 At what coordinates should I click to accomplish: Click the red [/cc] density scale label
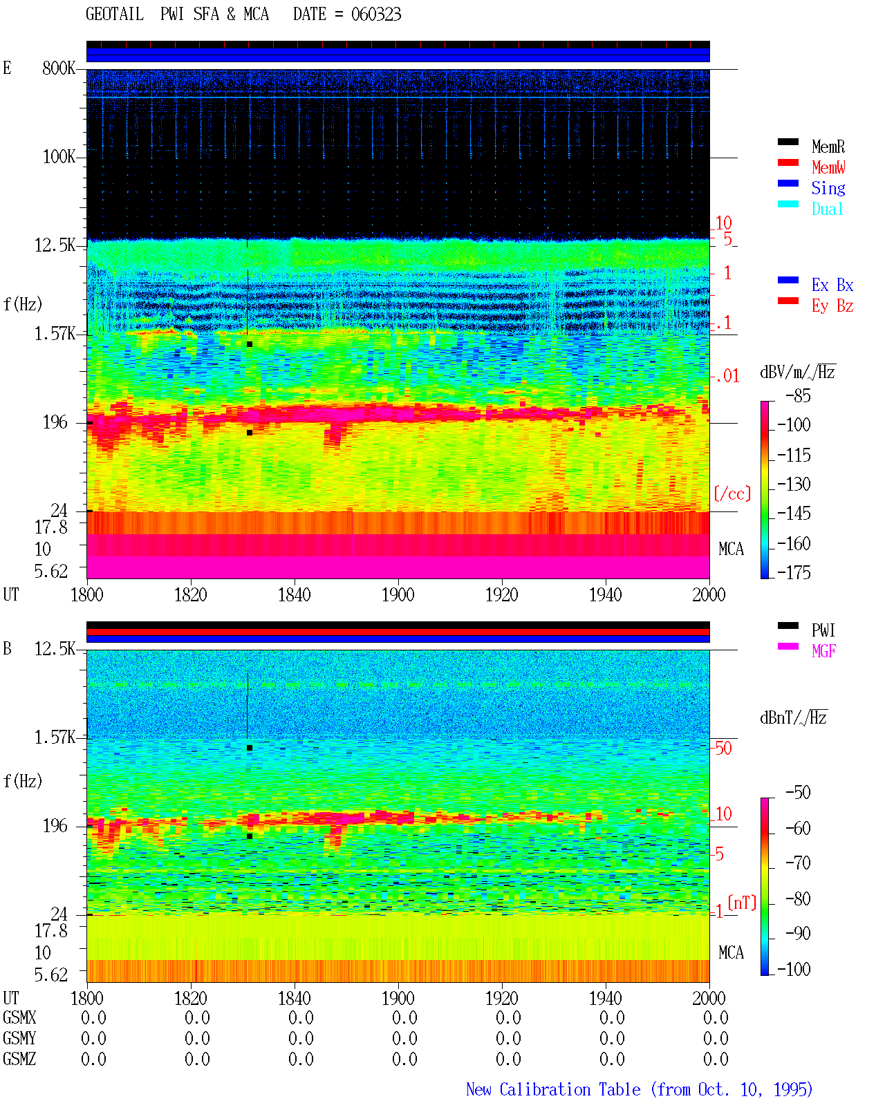[732, 493]
